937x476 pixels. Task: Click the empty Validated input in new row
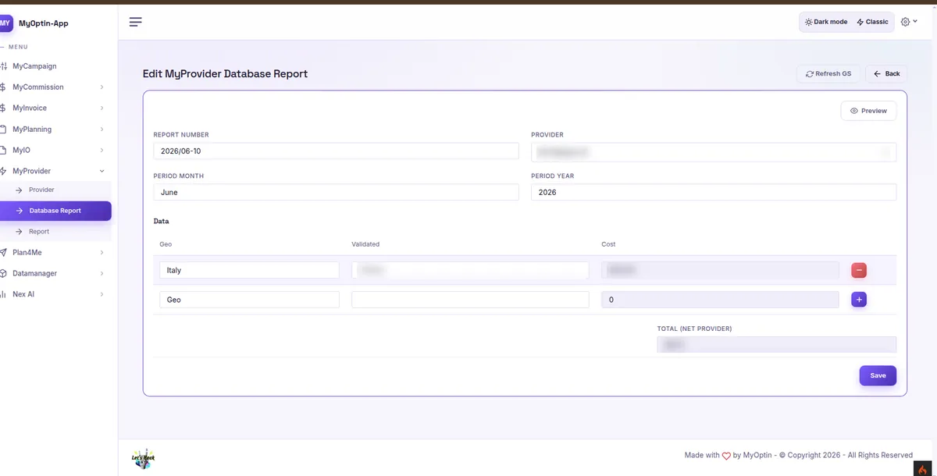pos(470,300)
